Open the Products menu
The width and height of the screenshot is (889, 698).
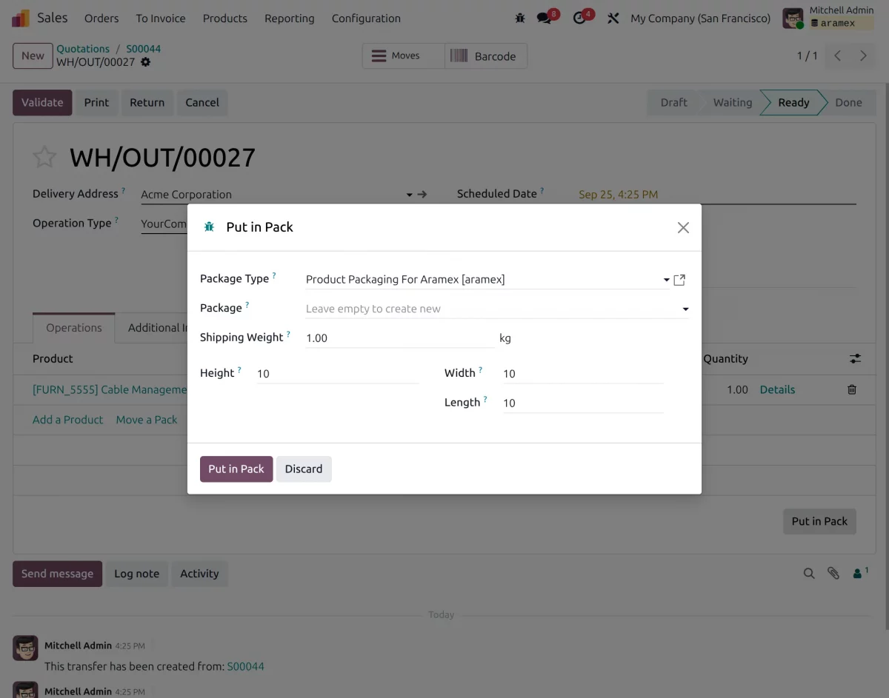(225, 19)
